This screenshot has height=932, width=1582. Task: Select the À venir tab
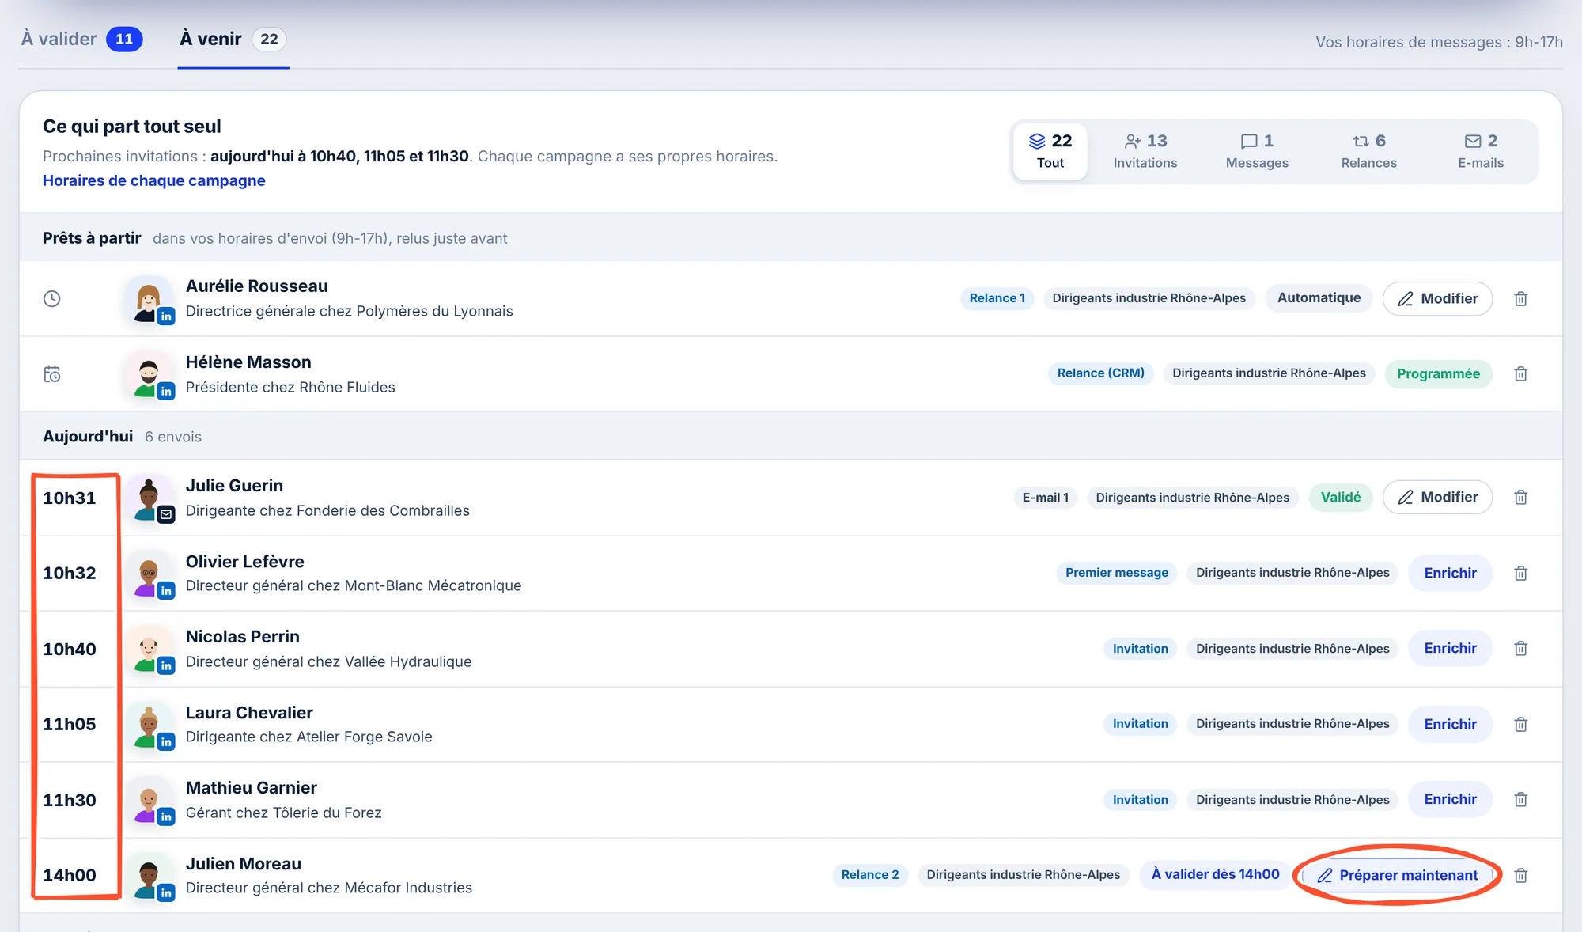233,39
